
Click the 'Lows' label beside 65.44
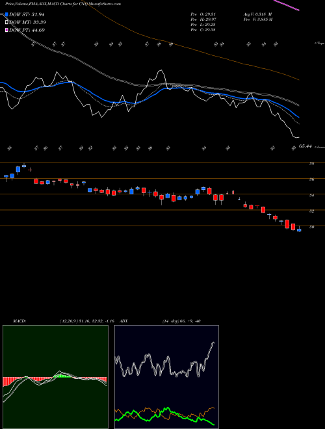pos(319,147)
